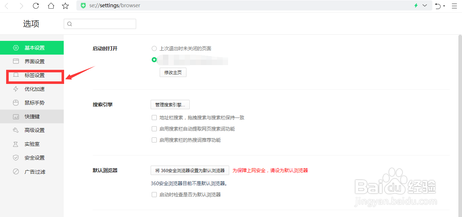Enable 启用搜索栏的热搜词推荐功能 checkbox
The height and width of the screenshot is (217, 462).
(154, 140)
